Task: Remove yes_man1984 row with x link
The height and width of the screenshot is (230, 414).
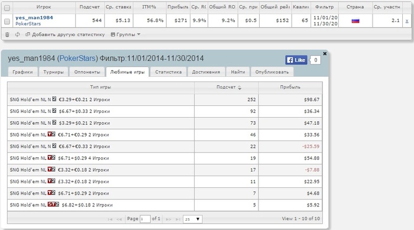Action: tap(407, 21)
